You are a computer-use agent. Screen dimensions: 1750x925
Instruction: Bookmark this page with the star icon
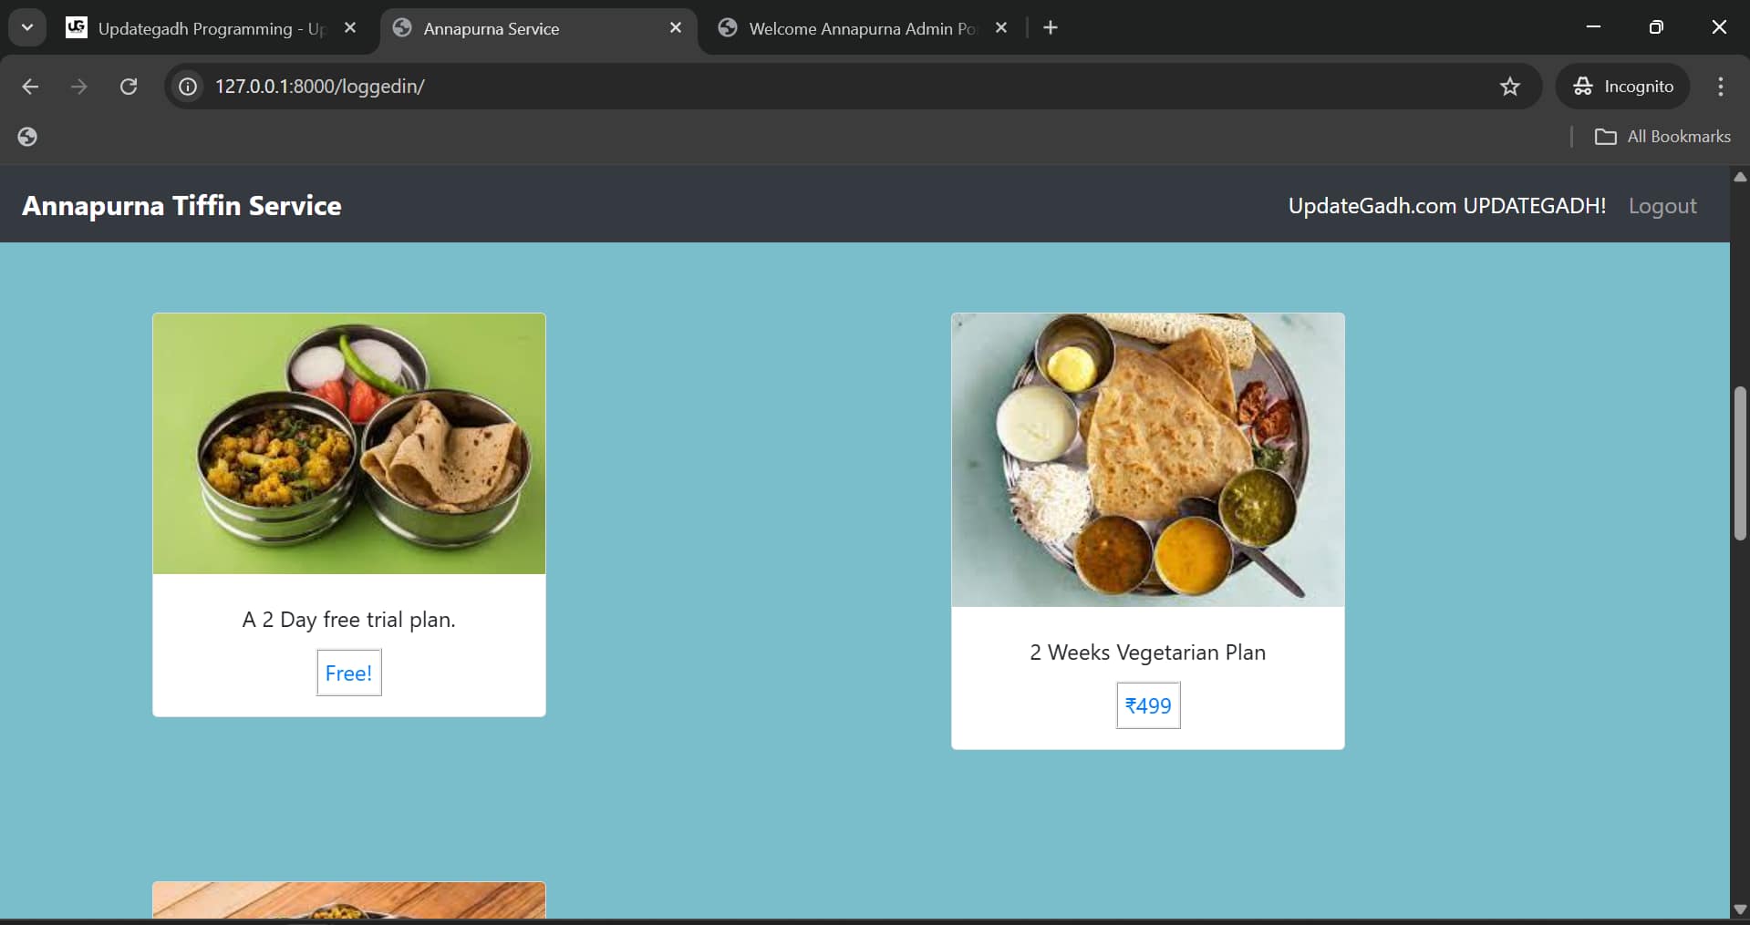1509,87
